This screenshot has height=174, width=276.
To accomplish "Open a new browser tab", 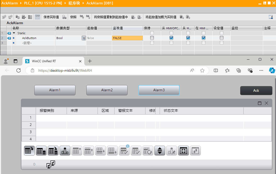I will [x=90, y=61].
